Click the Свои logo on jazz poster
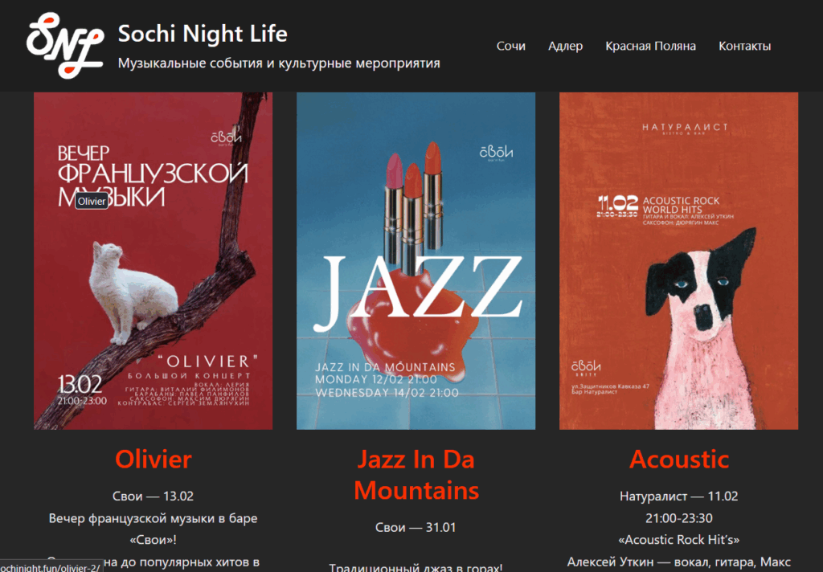The width and height of the screenshot is (823, 572). click(x=496, y=153)
